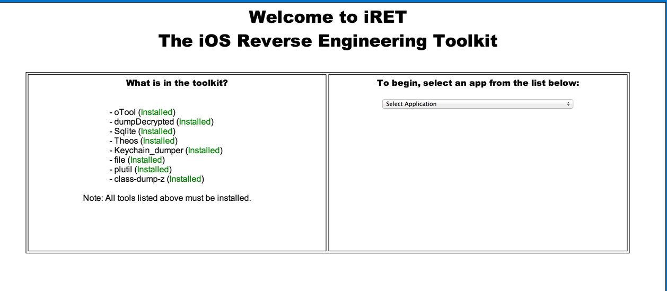The width and height of the screenshot is (667, 291).
Task: Click Installed status next to Keychain_dumper
Action: click(204, 151)
